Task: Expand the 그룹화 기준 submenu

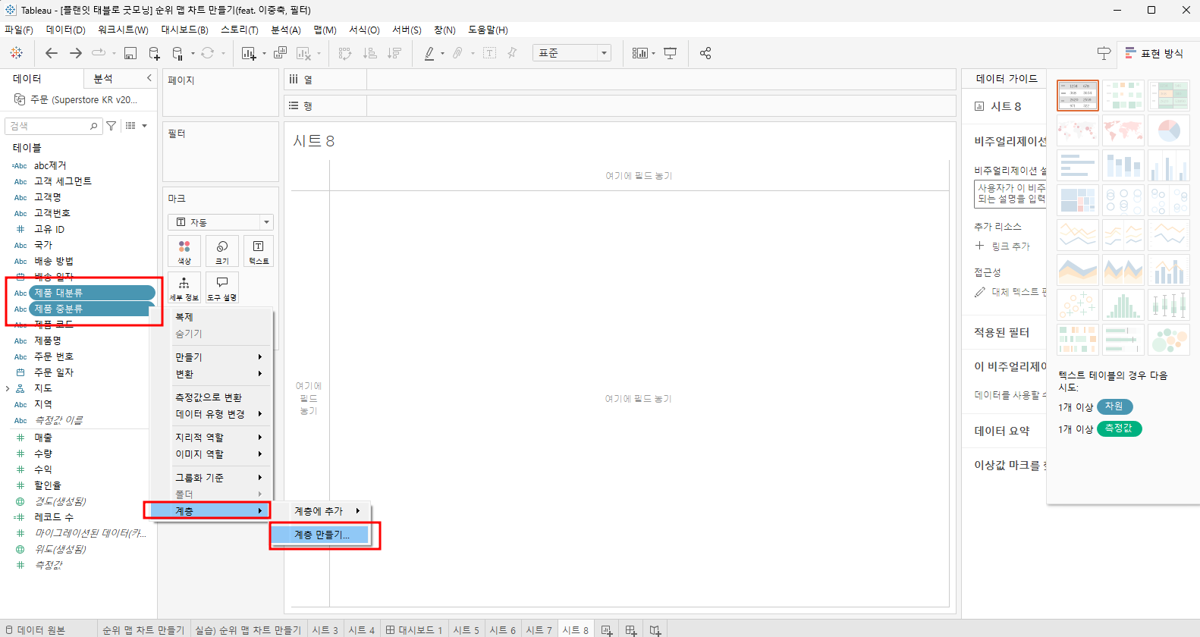Action: click(218, 478)
